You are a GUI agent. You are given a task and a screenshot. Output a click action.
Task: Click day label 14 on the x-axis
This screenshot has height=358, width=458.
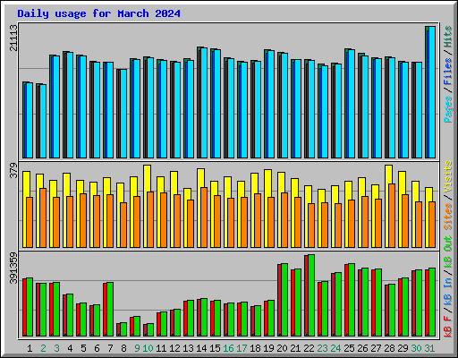click(x=201, y=348)
